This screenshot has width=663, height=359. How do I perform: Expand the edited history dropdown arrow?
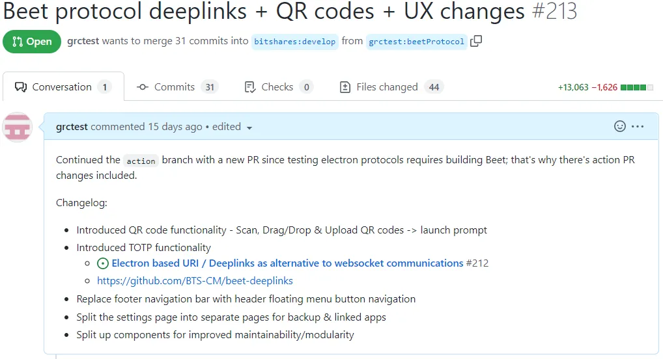pos(249,127)
